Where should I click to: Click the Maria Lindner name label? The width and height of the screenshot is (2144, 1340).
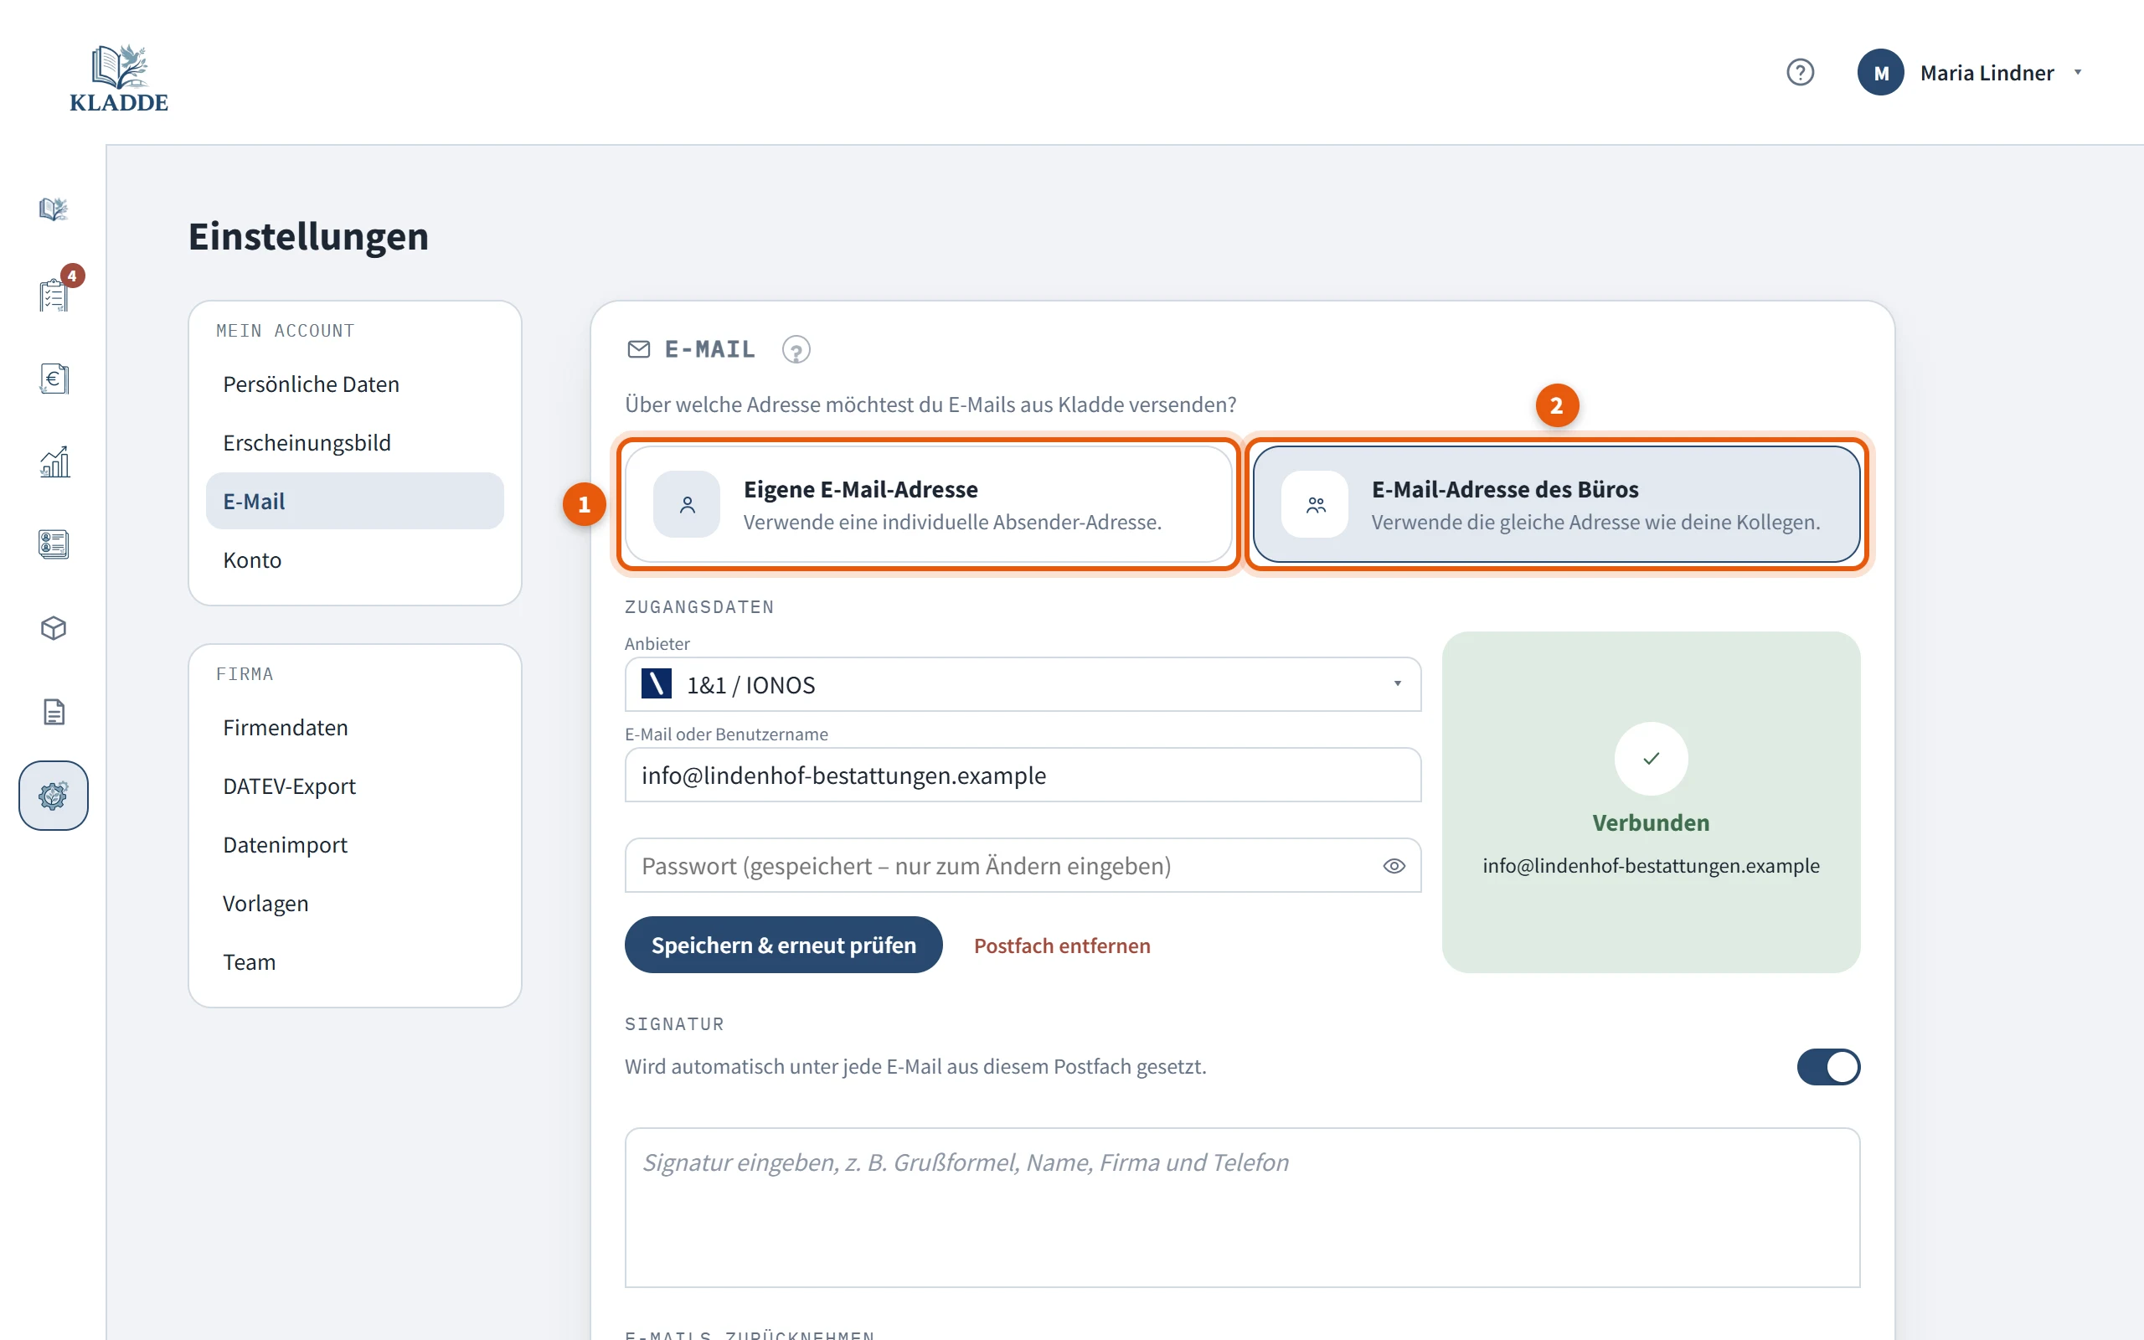(x=1987, y=73)
